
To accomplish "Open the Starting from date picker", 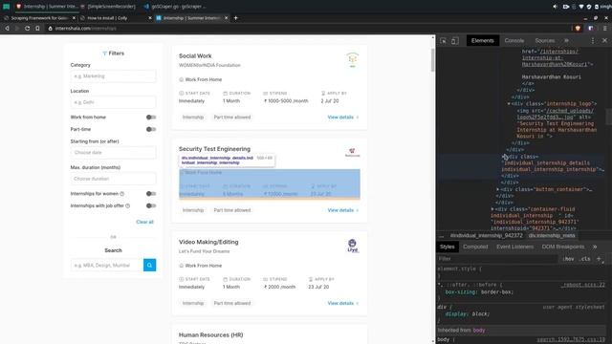I will click(113, 153).
